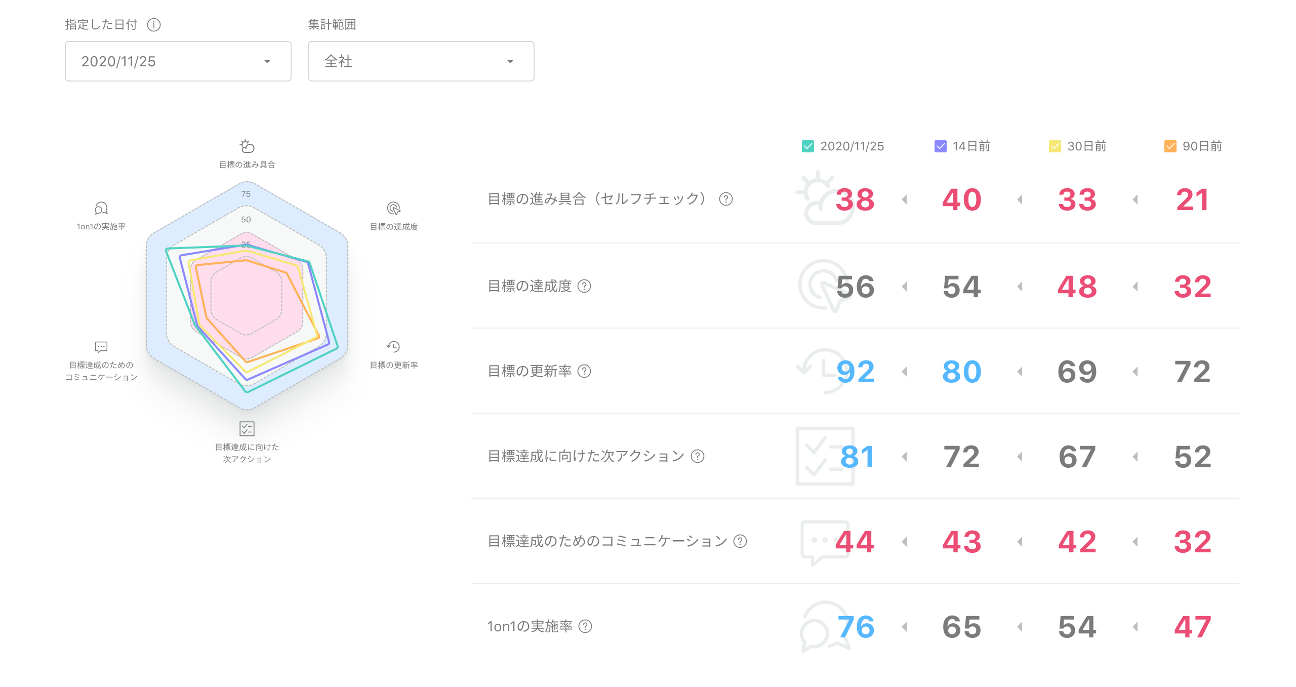
Task: Click help icon for 目標達成に向けた次アクション
Action: coord(698,456)
